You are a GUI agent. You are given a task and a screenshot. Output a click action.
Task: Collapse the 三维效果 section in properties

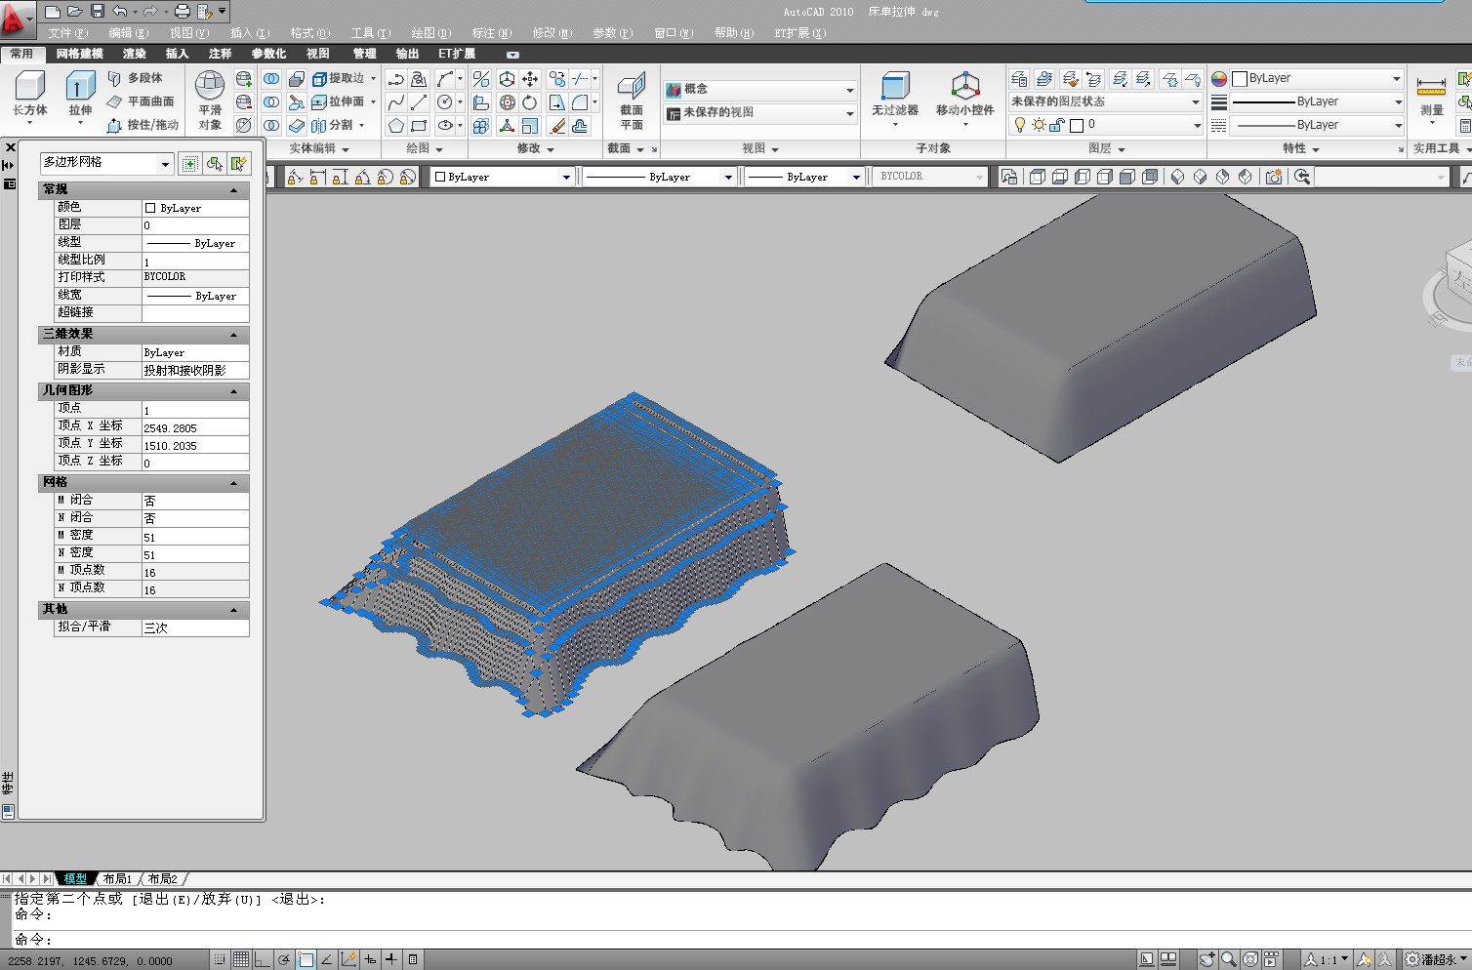[x=234, y=335]
